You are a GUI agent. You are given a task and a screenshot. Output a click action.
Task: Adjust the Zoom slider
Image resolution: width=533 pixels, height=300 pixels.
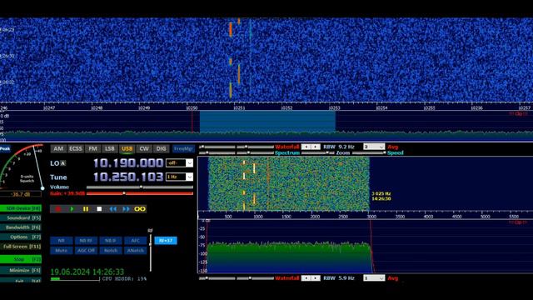coord(317,152)
